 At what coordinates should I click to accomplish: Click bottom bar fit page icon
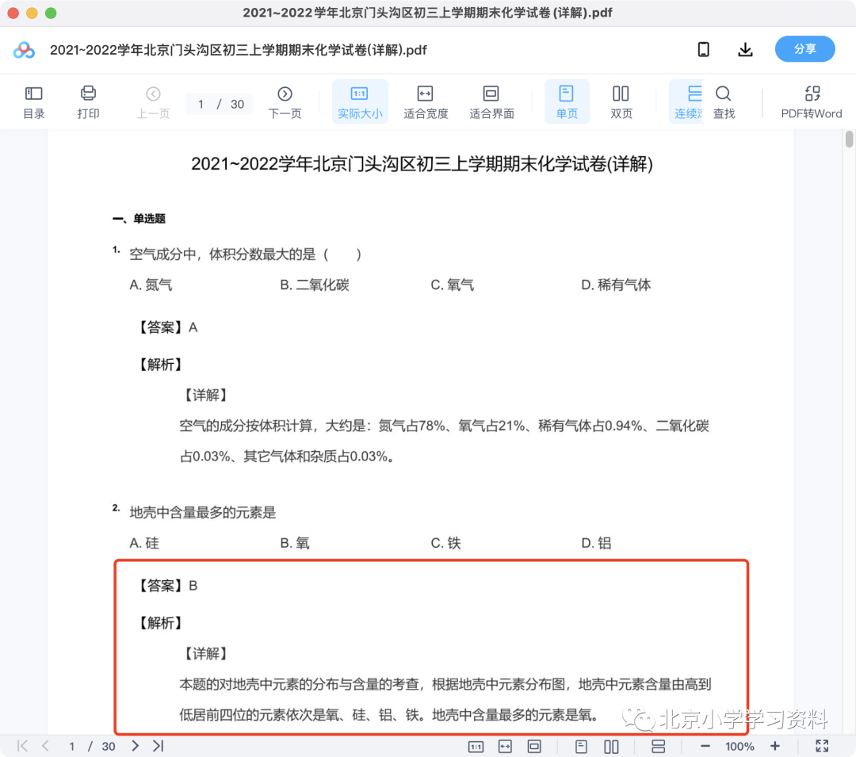tap(534, 746)
